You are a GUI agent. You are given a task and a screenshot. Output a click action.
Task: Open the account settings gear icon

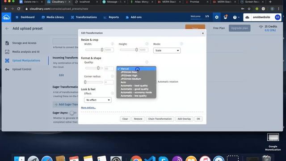pos(216,17)
